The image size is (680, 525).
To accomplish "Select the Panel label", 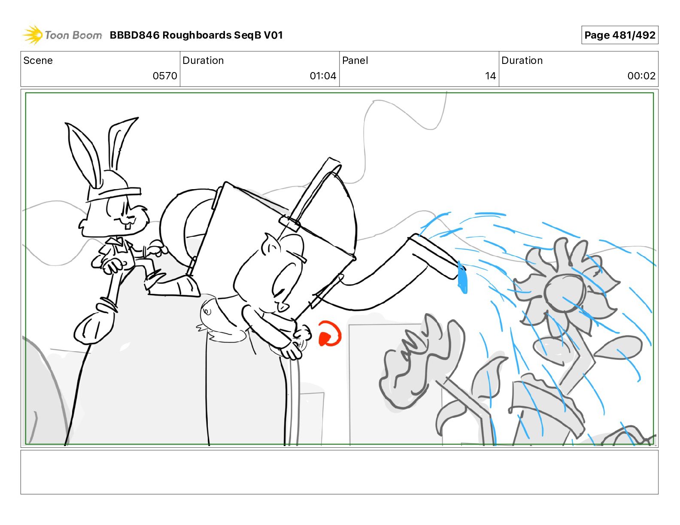I will coord(355,60).
